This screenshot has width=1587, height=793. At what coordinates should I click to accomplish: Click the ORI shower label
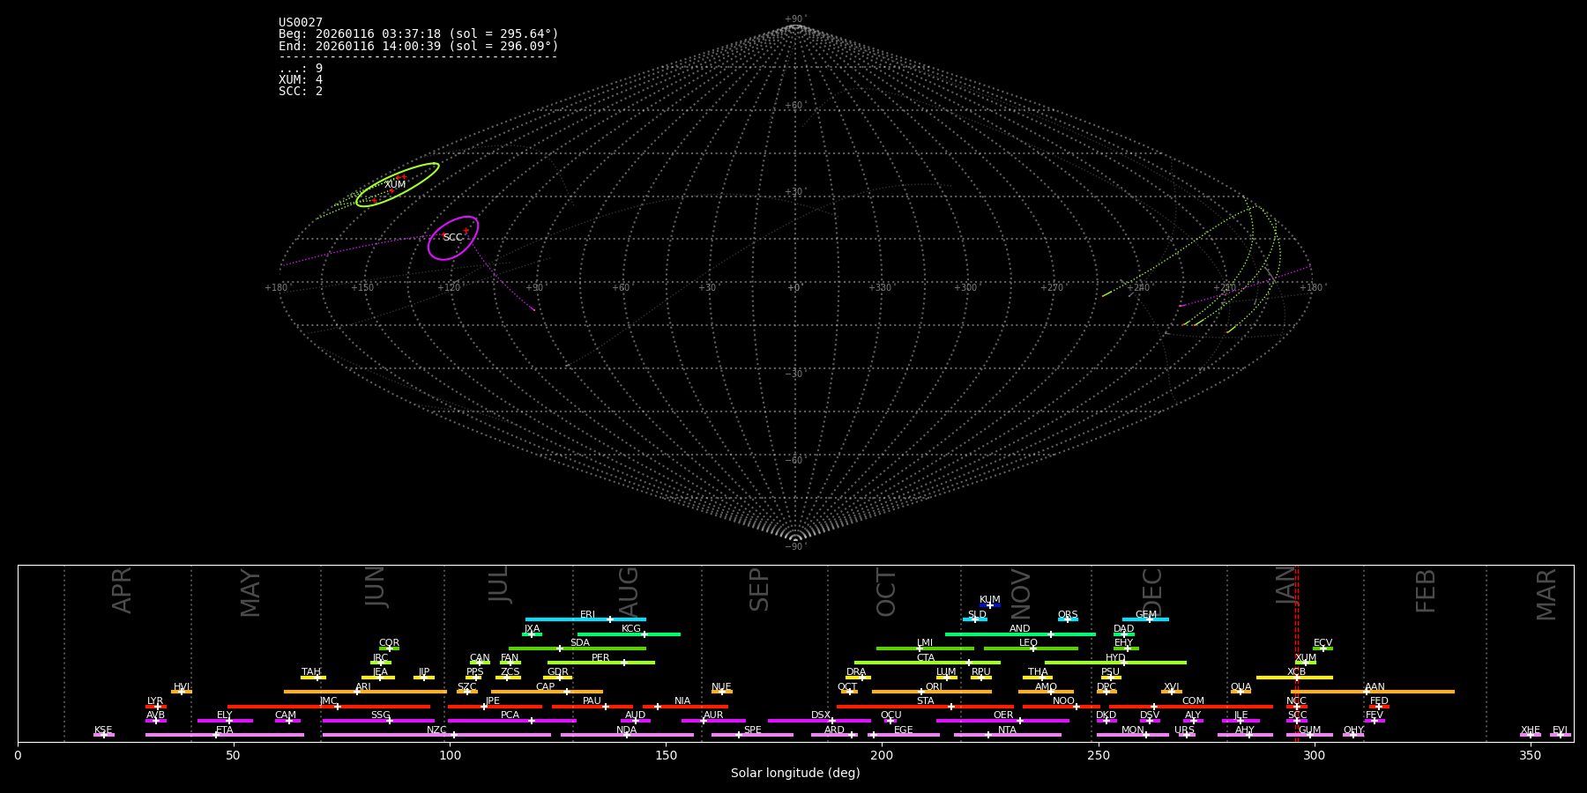pyautogui.click(x=934, y=687)
